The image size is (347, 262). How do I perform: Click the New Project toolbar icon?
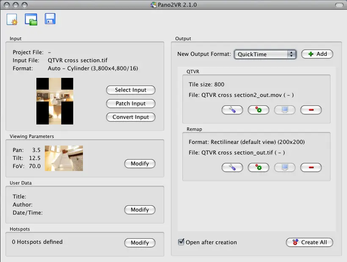point(12,19)
